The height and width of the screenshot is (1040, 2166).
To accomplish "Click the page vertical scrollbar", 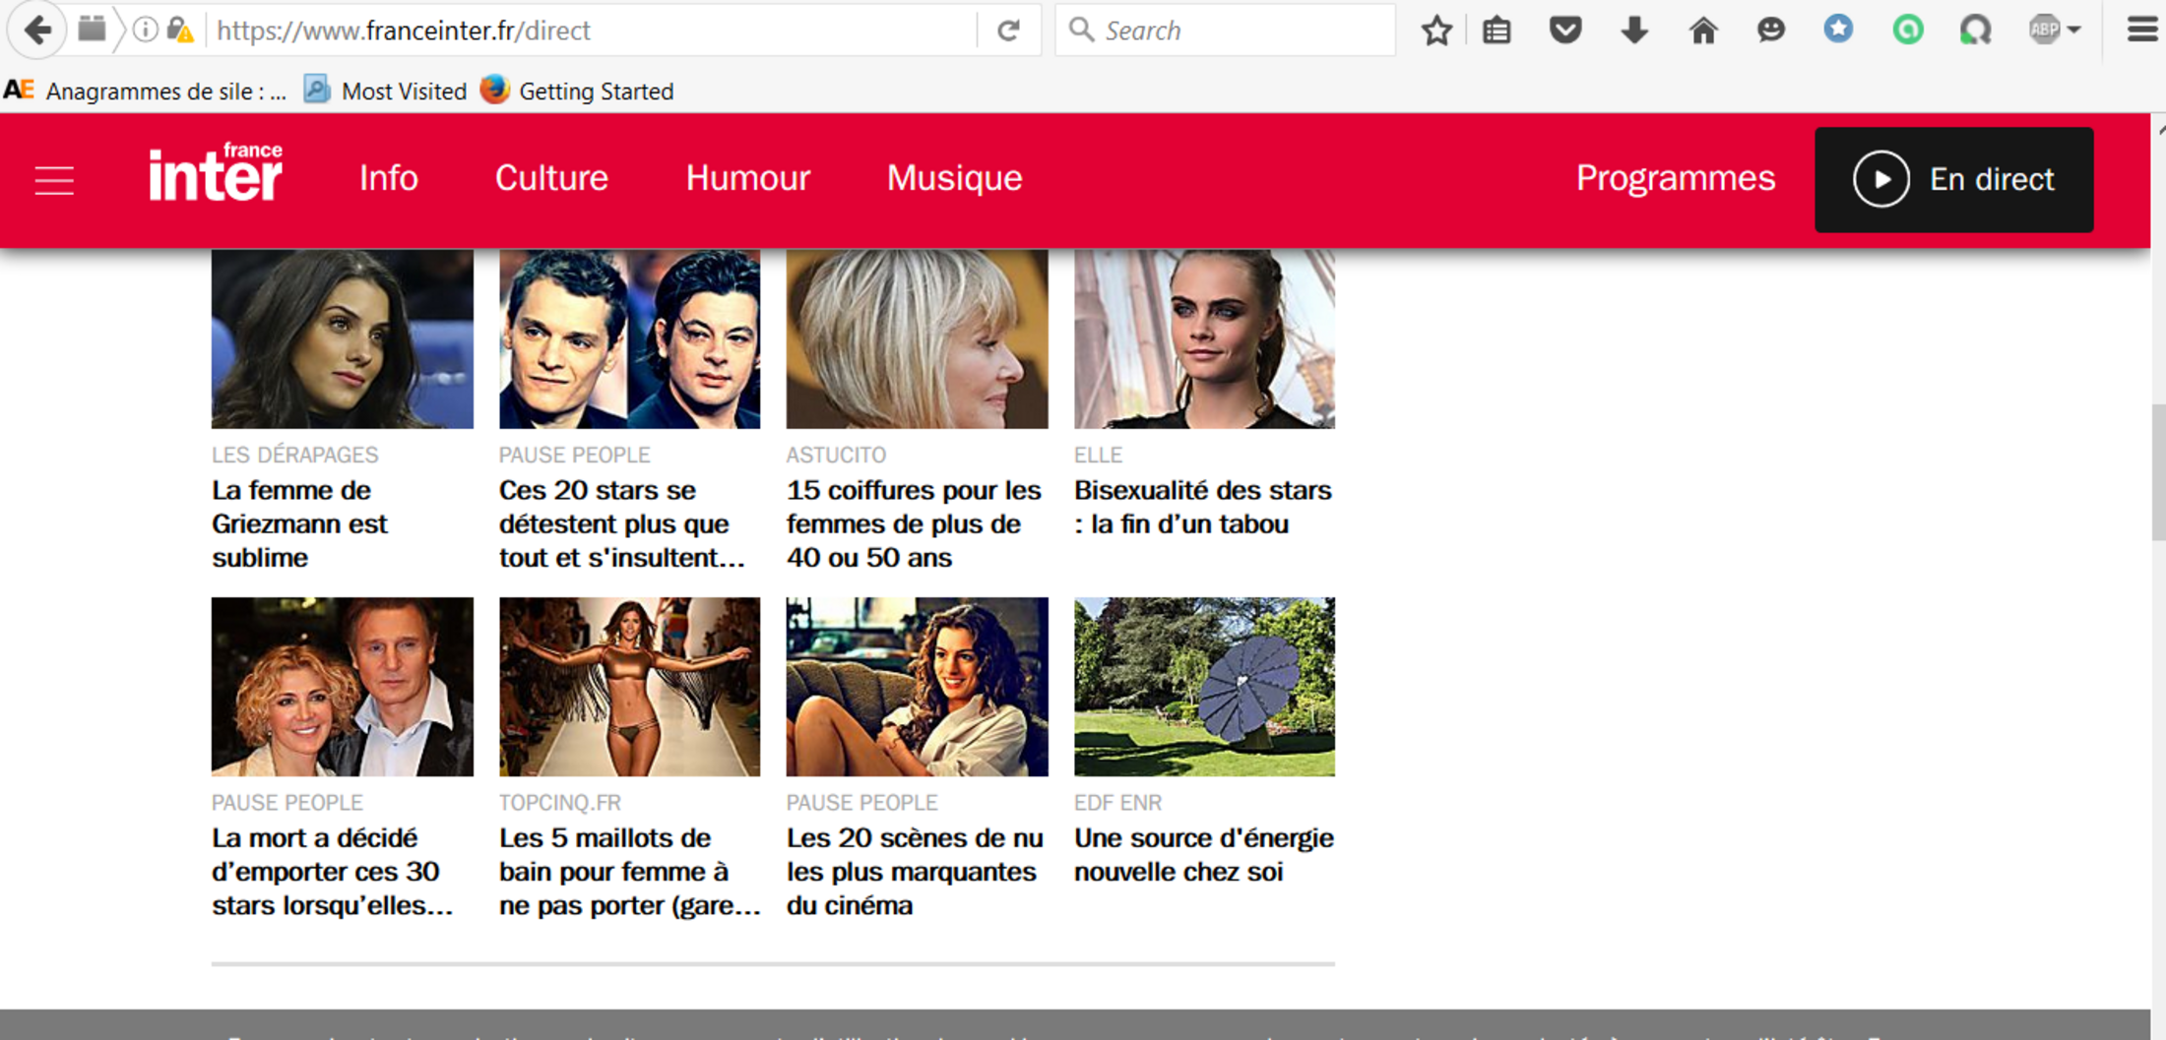I will 2157,472.
